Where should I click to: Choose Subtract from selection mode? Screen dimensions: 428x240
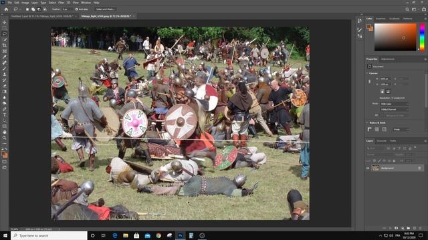coord(39,9)
